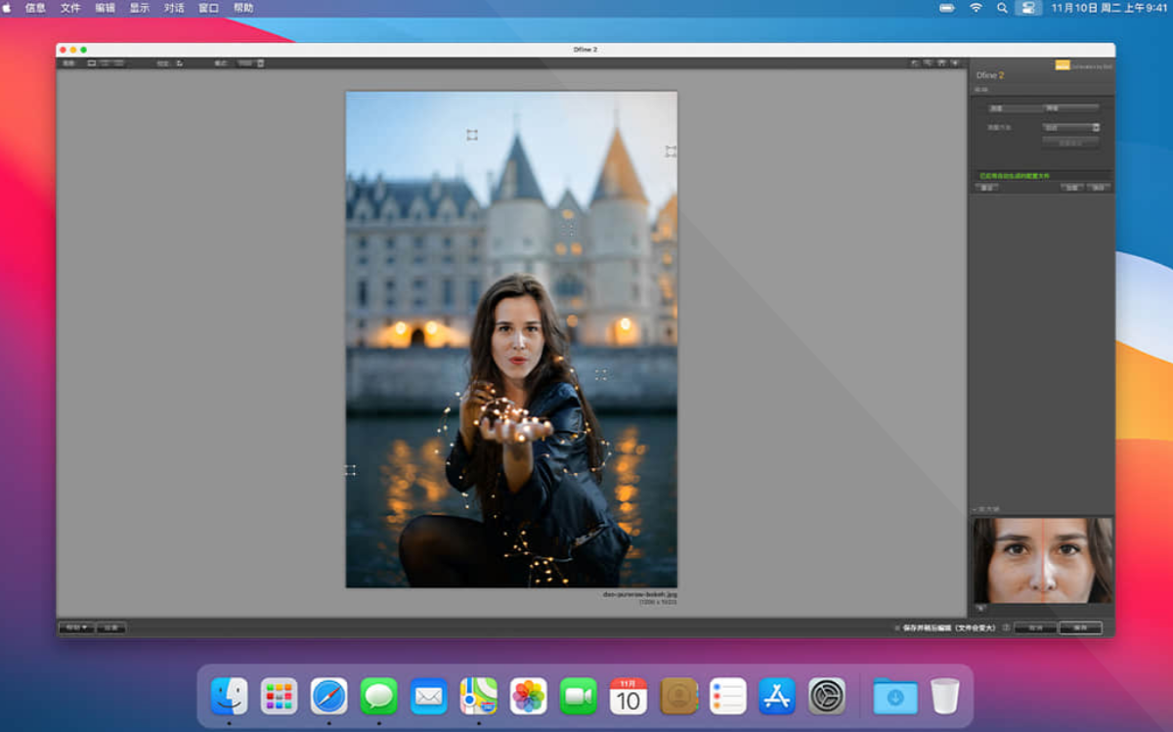Viewport: 1173px width, 732px height.
Task: Toggle the save and edit later checkbox
Action: click(897, 627)
